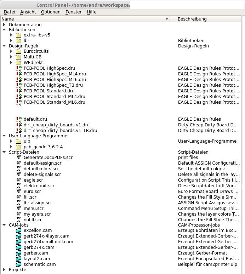Click the WEdirekt folder icon

(x=18, y=63)
